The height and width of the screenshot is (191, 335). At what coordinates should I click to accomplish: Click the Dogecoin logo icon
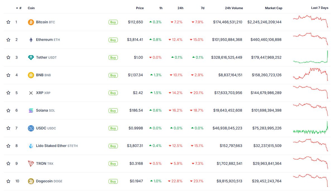(x=31, y=181)
